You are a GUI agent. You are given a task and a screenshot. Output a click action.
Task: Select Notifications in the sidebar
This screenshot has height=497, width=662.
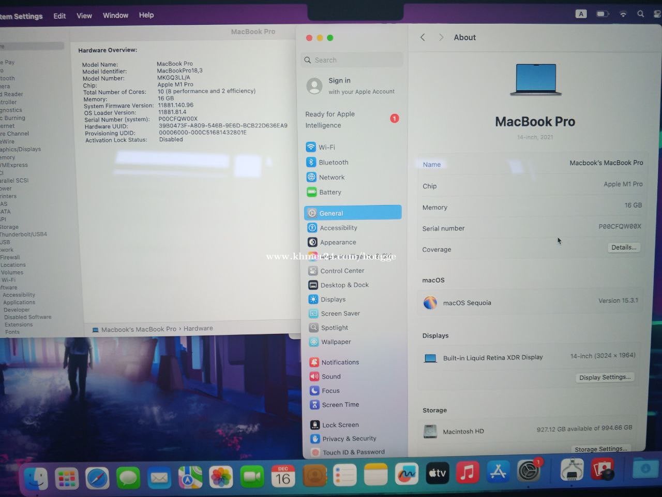pos(340,362)
